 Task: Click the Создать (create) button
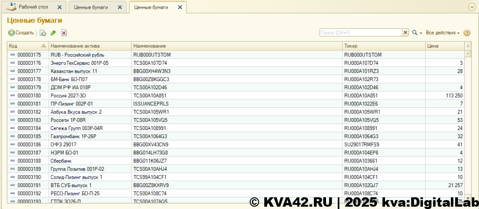tap(21, 33)
